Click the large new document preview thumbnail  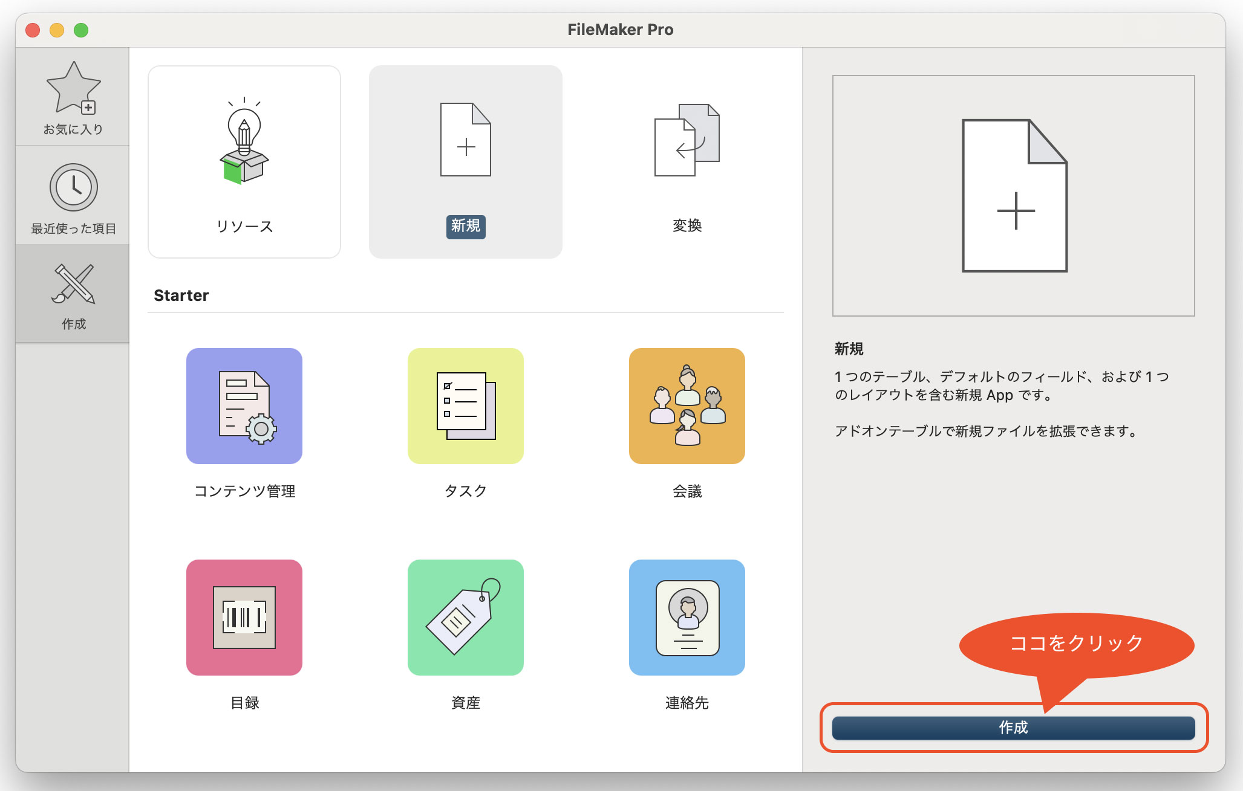pos(1014,196)
